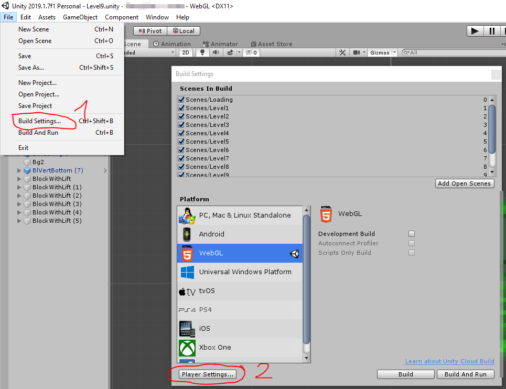506x389 pixels.
Task: Toggle Local handle rotation button
Action: (x=184, y=31)
